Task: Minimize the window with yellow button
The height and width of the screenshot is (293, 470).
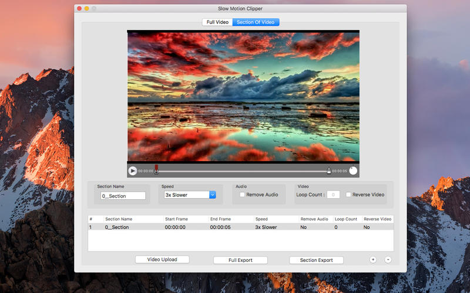Action: (x=86, y=8)
